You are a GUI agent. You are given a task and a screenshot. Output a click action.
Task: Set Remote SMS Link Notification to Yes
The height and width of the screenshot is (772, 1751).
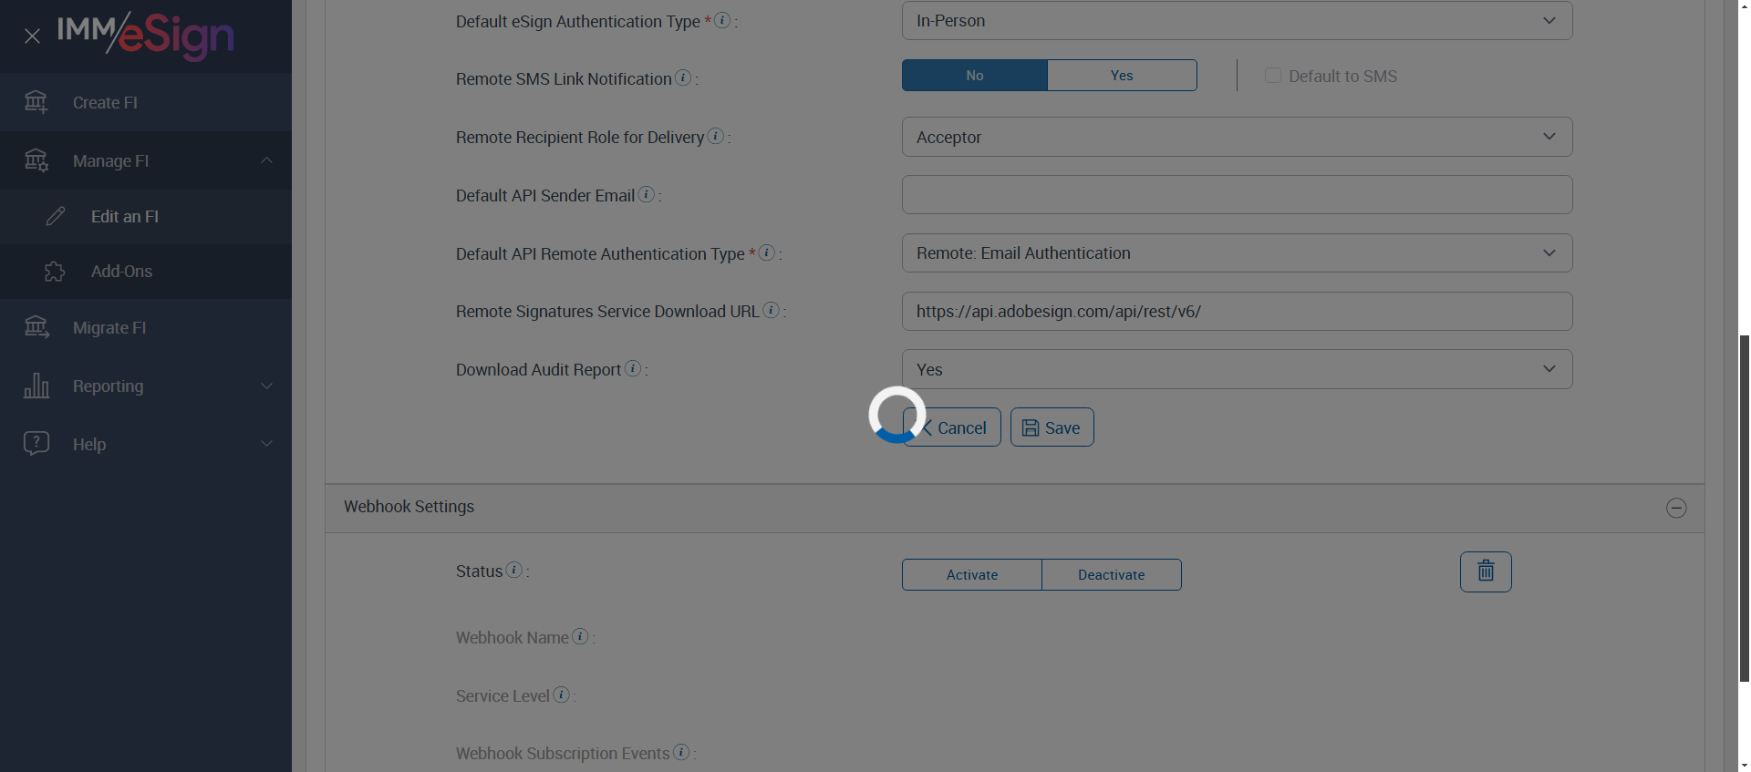pyautogui.click(x=1121, y=76)
